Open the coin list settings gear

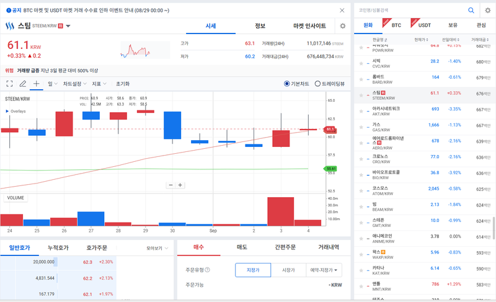point(488,11)
